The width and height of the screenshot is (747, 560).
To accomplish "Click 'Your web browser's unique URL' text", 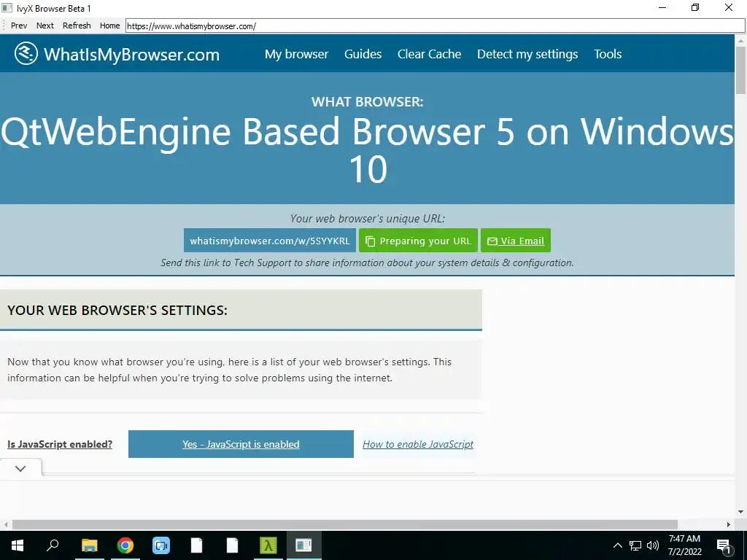I will click(x=368, y=219).
